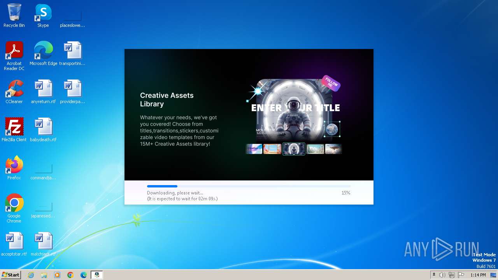Click the Creative Assets Library heading

click(167, 100)
